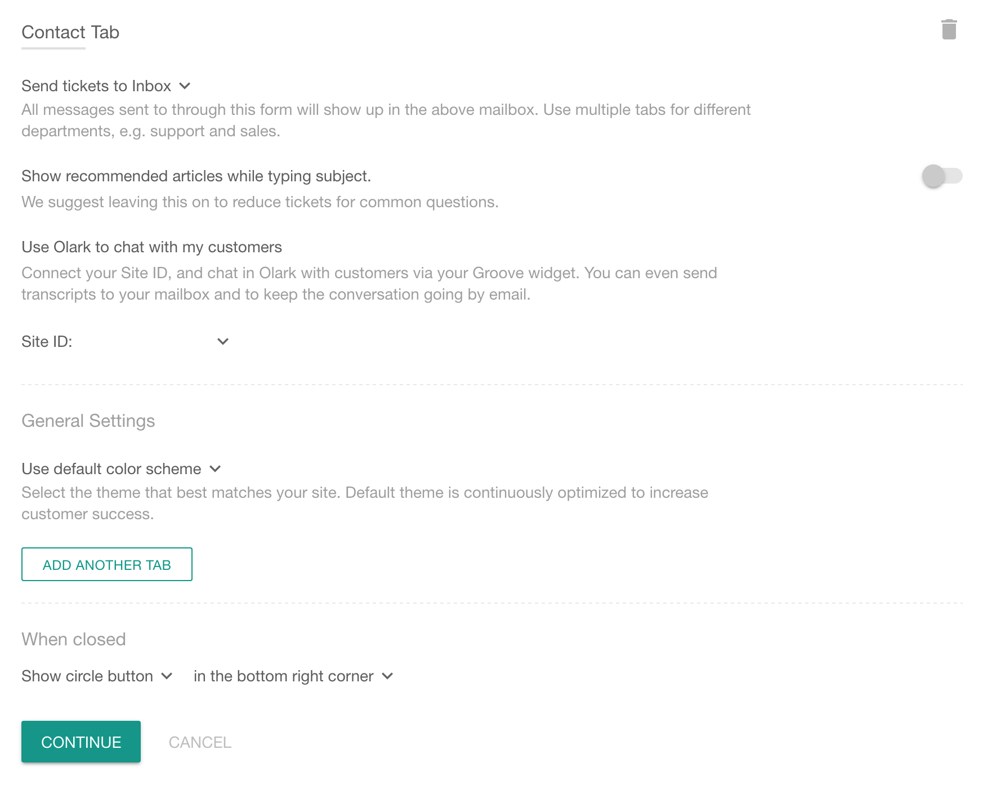992x803 pixels.
Task: Click the chevron beside Send tickets to Inbox
Action: click(185, 86)
